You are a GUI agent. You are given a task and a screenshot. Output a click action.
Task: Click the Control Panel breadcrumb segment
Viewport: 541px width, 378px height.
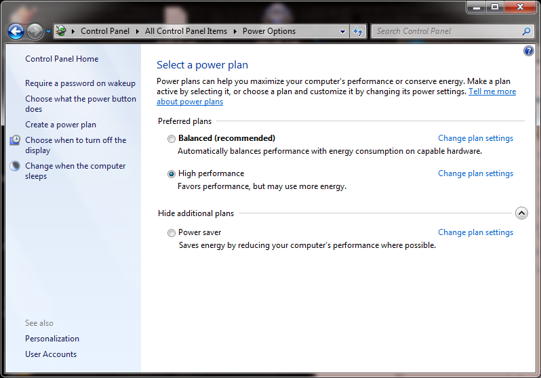tap(106, 31)
